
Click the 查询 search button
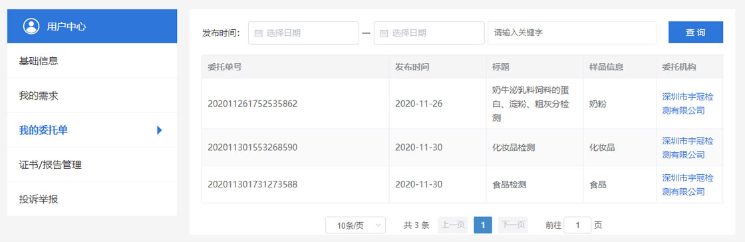click(x=696, y=33)
